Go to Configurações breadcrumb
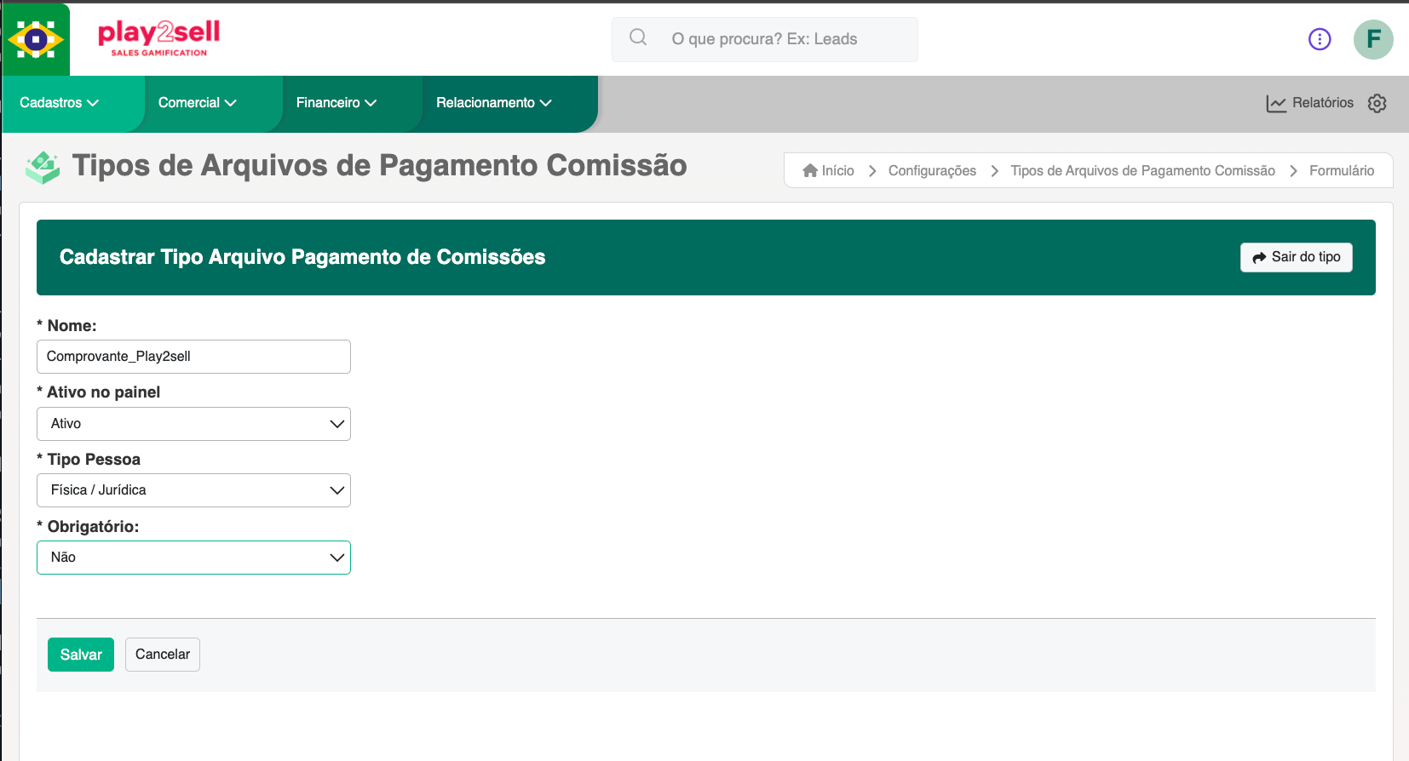Viewport: 1409px width, 761px height. [932, 170]
